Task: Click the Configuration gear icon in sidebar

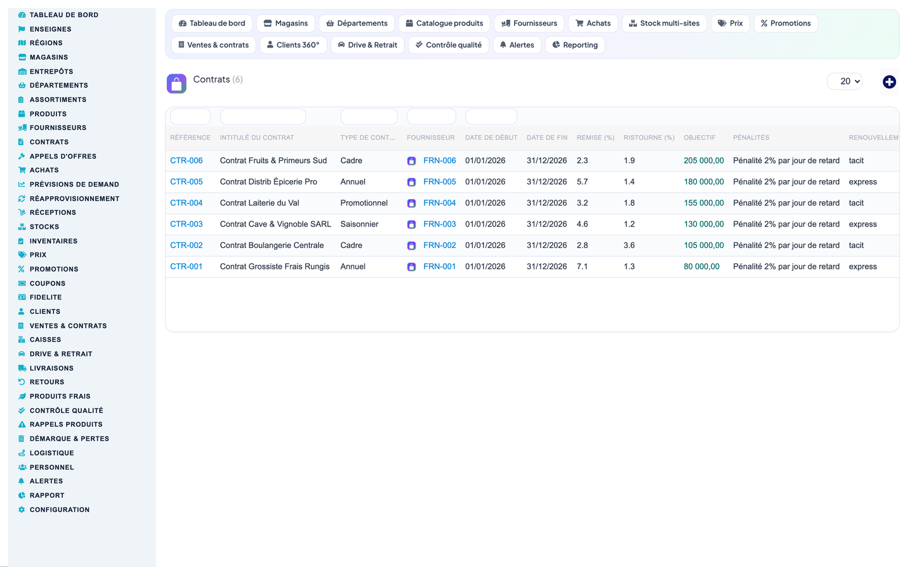Action: (x=22, y=510)
